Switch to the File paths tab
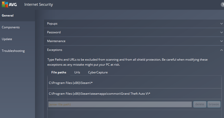Screen dimensions: 224x118 (59, 72)
